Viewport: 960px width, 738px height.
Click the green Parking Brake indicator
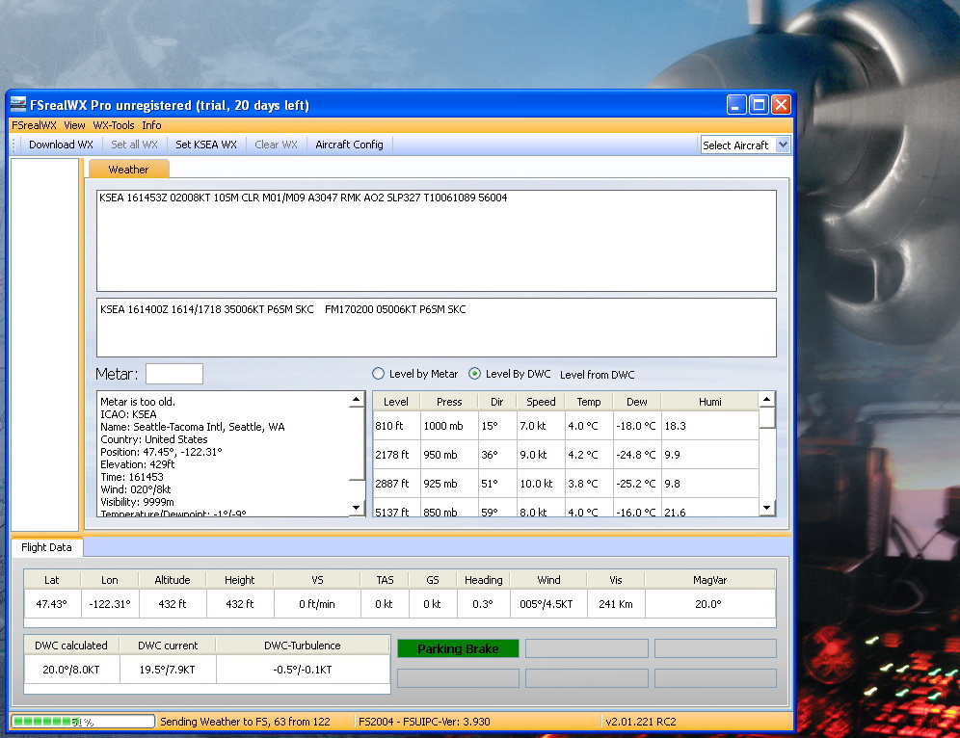tap(458, 648)
